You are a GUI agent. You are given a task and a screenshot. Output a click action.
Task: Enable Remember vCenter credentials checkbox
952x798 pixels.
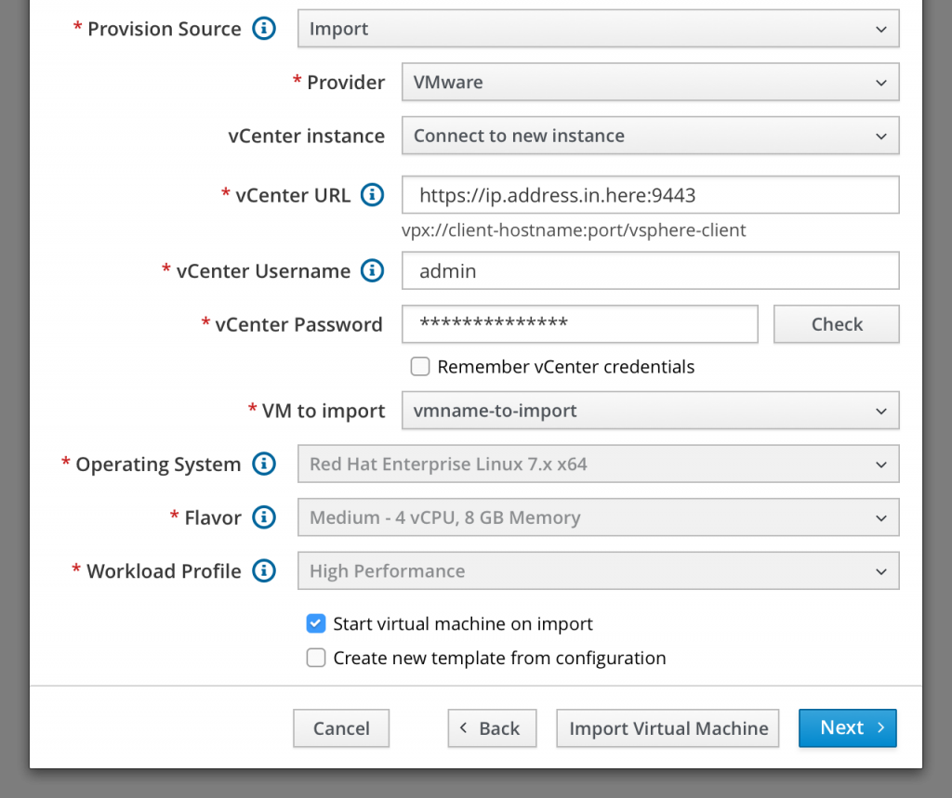pyautogui.click(x=420, y=367)
